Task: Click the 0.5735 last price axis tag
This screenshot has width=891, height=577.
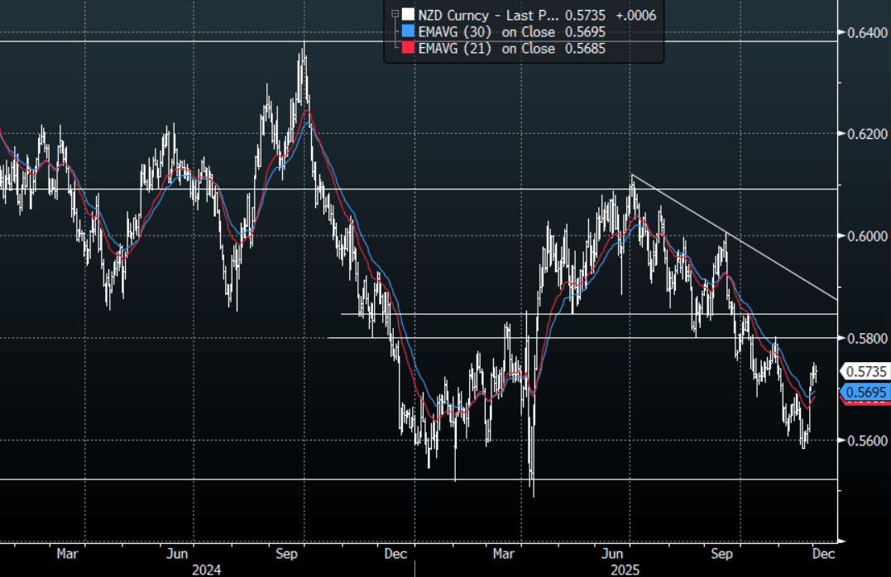Action: (x=865, y=370)
